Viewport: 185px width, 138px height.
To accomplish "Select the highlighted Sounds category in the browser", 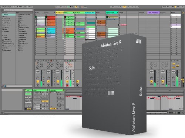I will click(x=9, y=15).
